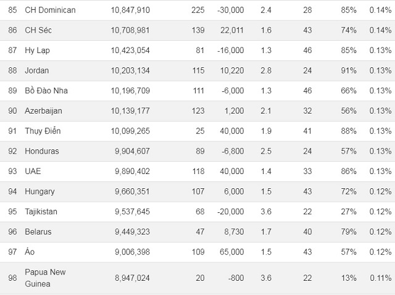Screen dimensions: 395x295
Task: Select Tajikistan's 27% urban share cell
Action: pos(349,212)
